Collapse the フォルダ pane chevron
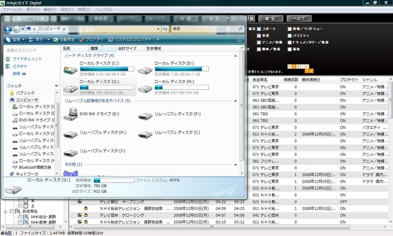393x236 pixels. (56, 86)
